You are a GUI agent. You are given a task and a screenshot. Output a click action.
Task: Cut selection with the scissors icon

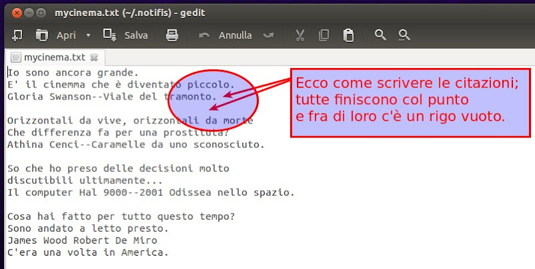pos(300,35)
